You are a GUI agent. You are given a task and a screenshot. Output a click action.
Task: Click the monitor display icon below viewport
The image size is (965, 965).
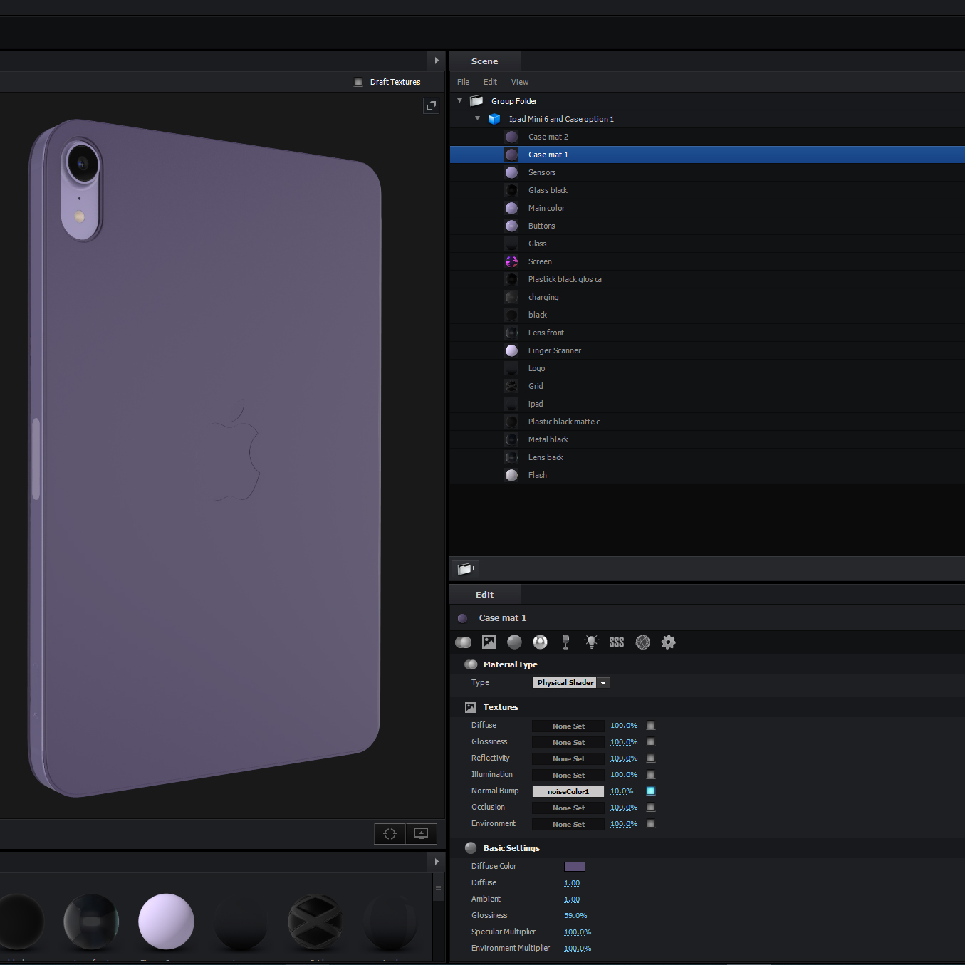click(x=421, y=834)
